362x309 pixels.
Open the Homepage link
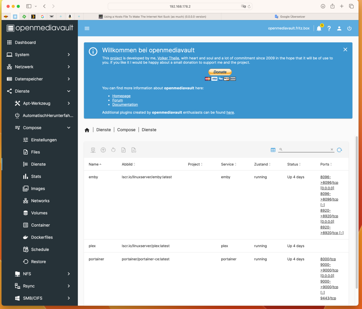coord(121,96)
